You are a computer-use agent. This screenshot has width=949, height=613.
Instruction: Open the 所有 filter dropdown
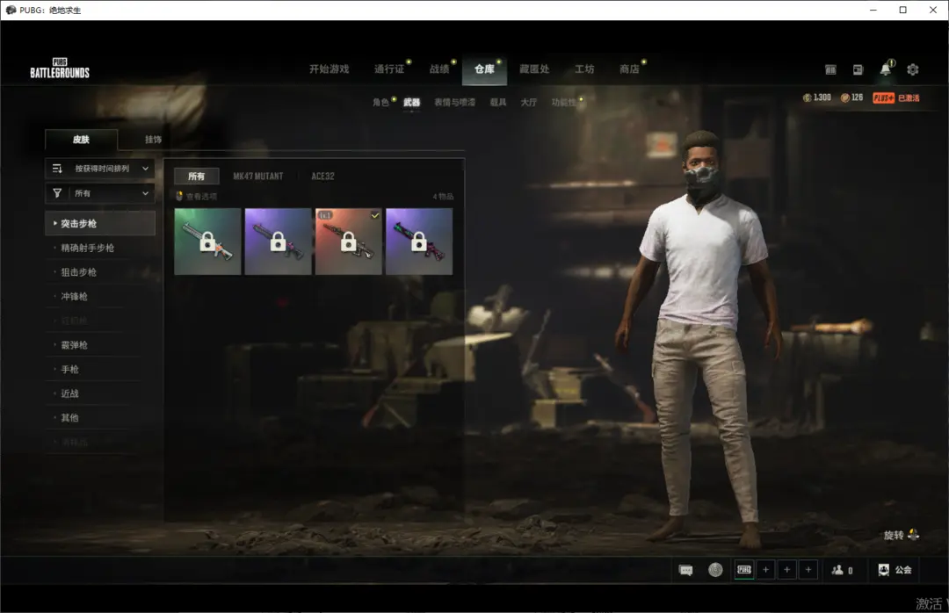coord(100,193)
